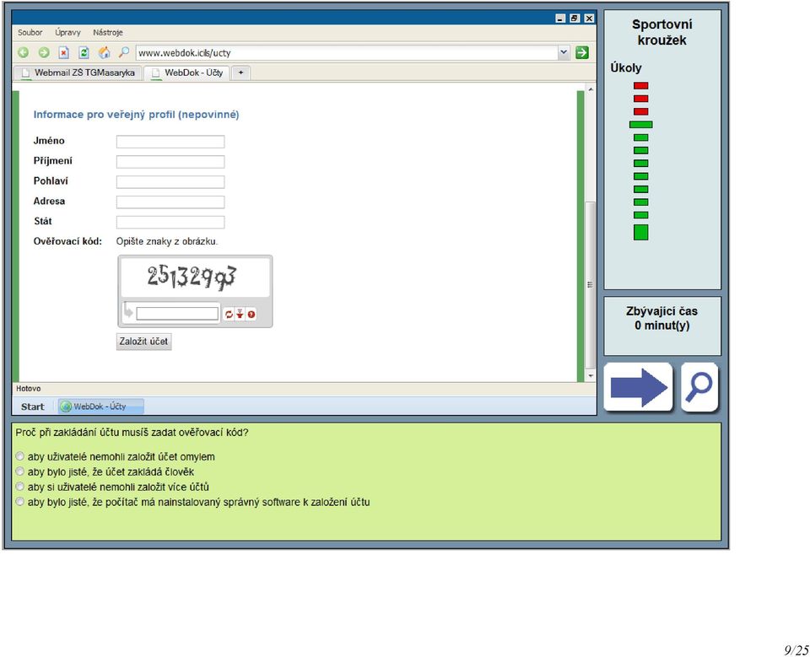
Task: Open the Nástroje menu
Action: point(108,33)
